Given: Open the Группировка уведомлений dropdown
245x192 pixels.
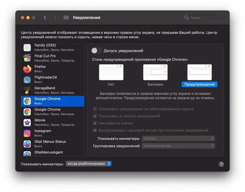Looking at the screenshot, I should [x=178, y=146].
